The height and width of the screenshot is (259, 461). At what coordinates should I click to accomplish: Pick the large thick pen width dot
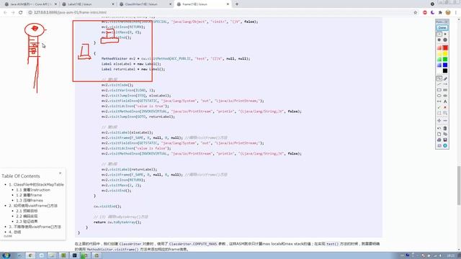pos(445,40)
